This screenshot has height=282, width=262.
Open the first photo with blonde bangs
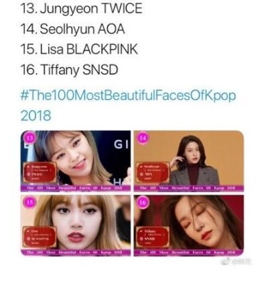point(76,161)
